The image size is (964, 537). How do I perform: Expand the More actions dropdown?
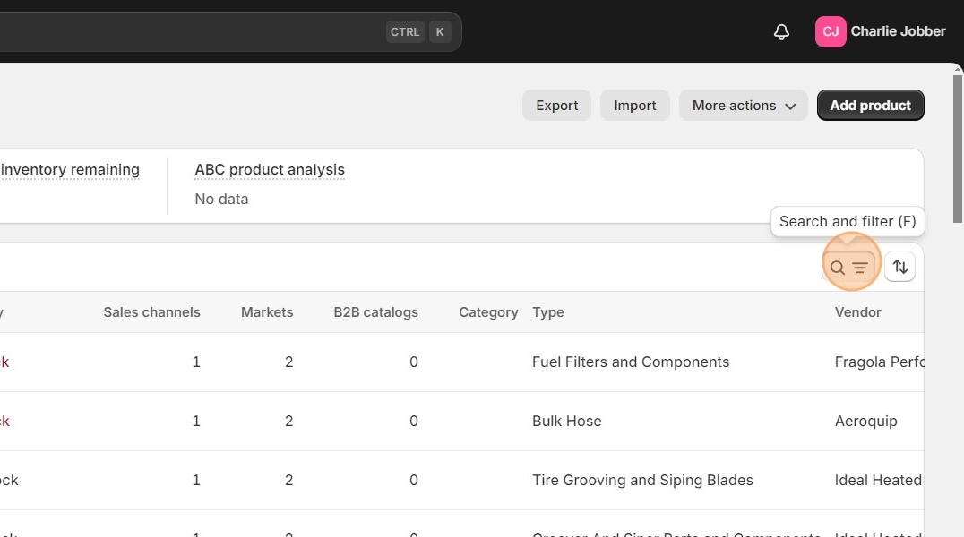coord(744,106)
